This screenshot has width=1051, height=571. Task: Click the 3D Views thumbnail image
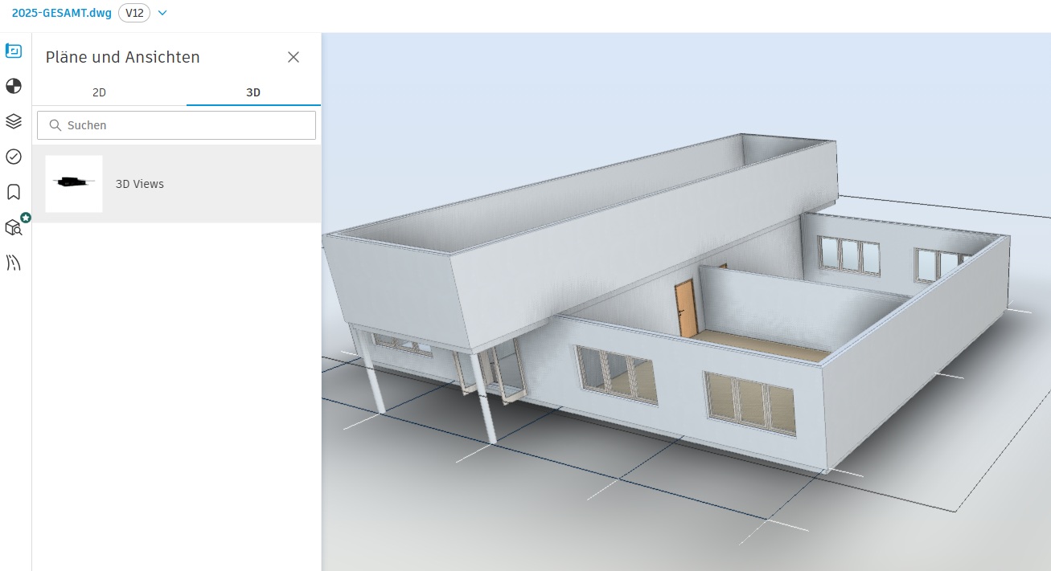[74, 184]
